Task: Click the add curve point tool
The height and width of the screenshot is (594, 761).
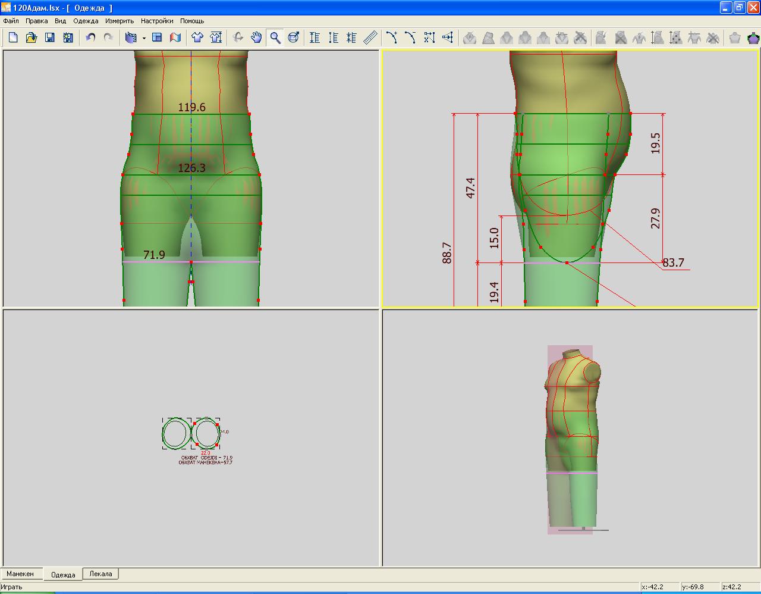Action: [x=391, y=37]
